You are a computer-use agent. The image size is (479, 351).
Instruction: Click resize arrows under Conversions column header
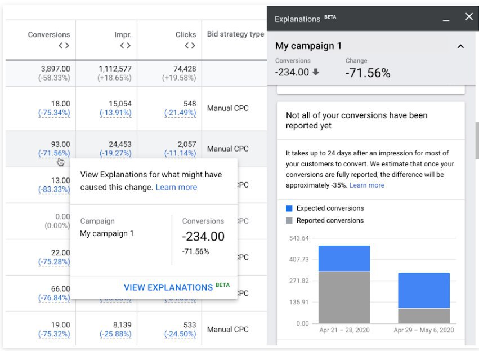pos(64,46)
